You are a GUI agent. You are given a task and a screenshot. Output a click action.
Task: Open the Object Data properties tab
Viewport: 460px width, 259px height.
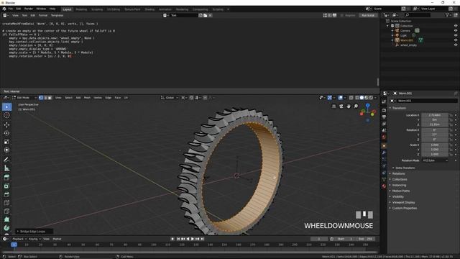384,179
